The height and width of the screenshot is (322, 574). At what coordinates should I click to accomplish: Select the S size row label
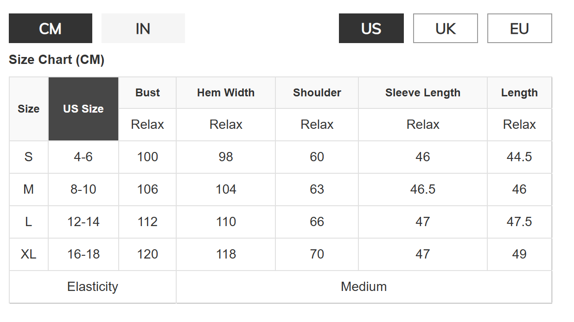[29, 157]
